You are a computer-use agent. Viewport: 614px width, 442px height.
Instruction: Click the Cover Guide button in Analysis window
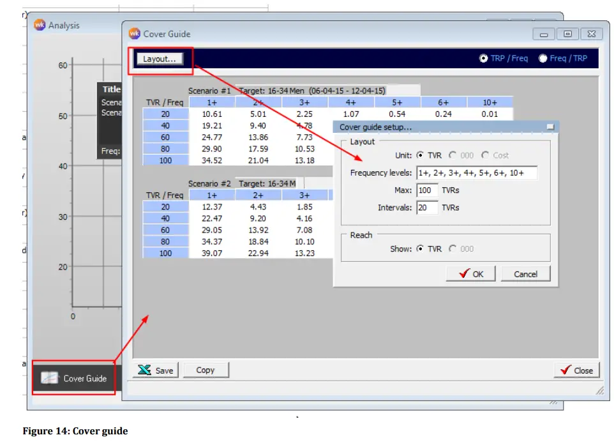[74, 377]
